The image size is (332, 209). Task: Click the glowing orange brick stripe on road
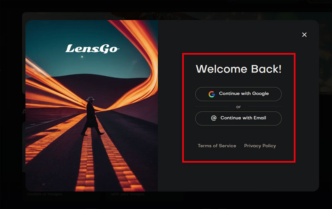(86, 165)
